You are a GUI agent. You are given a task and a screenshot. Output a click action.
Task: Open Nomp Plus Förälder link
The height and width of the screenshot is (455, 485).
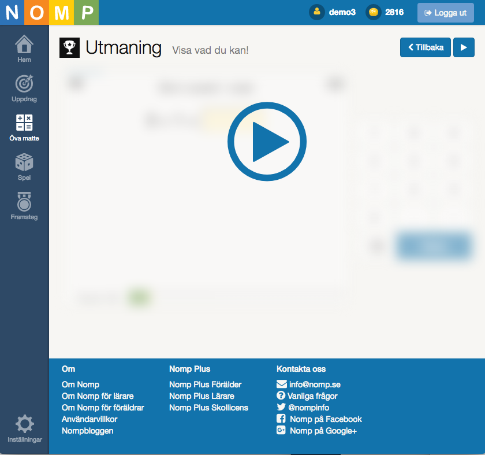206,384
